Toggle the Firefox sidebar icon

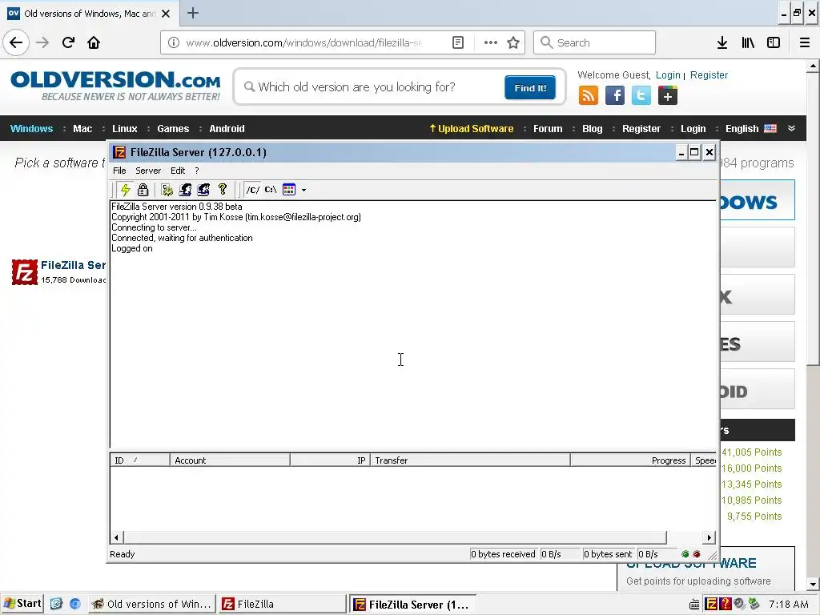click(x=774, y=42)
